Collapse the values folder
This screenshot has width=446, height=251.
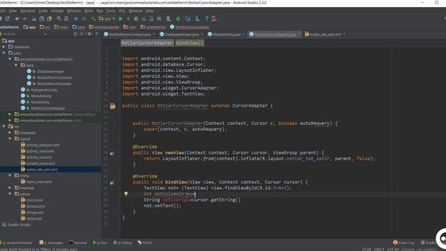click(10, 194)
